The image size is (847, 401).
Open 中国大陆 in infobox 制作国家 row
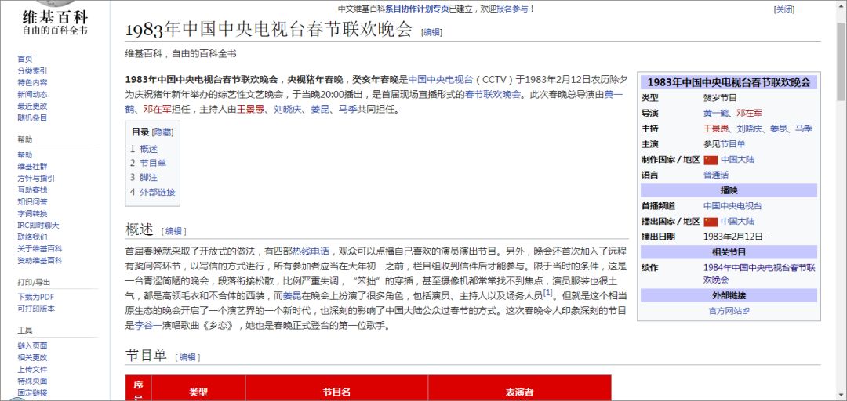tap(738, 160)
